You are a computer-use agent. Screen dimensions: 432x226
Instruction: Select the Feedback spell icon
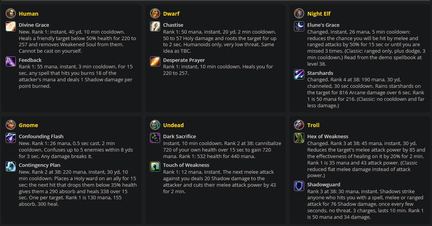11,61
